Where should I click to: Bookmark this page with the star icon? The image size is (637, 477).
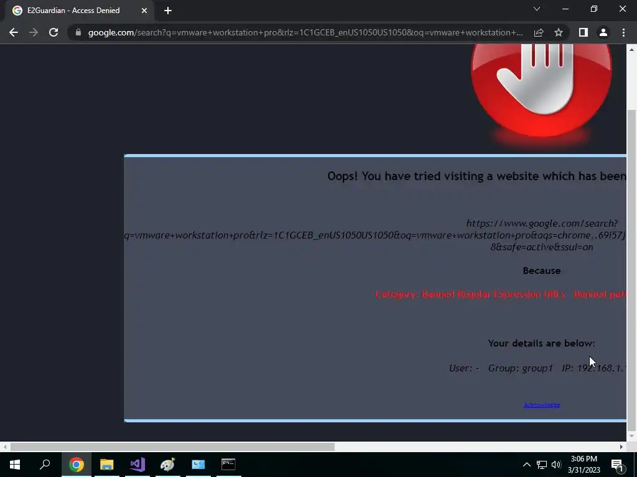(x=559, y=32)
